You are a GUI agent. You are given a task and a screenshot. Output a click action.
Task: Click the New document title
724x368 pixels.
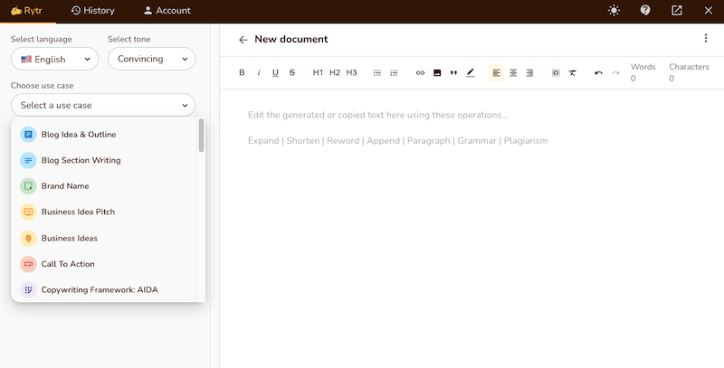(291, 39)
